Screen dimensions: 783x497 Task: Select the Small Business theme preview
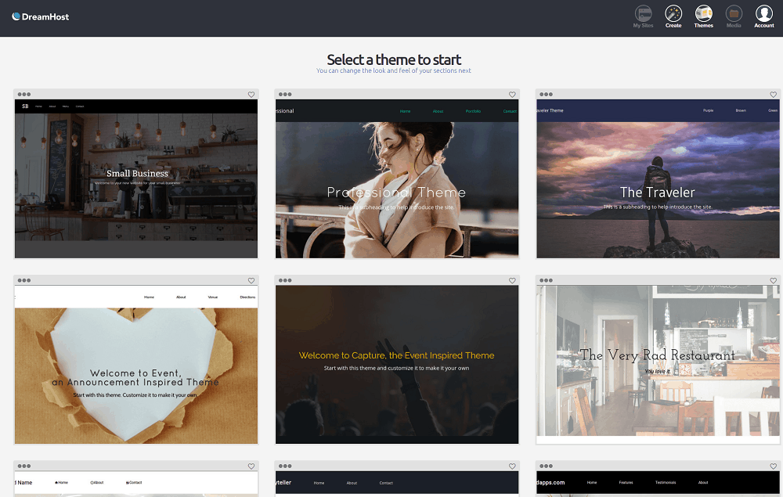135,178
